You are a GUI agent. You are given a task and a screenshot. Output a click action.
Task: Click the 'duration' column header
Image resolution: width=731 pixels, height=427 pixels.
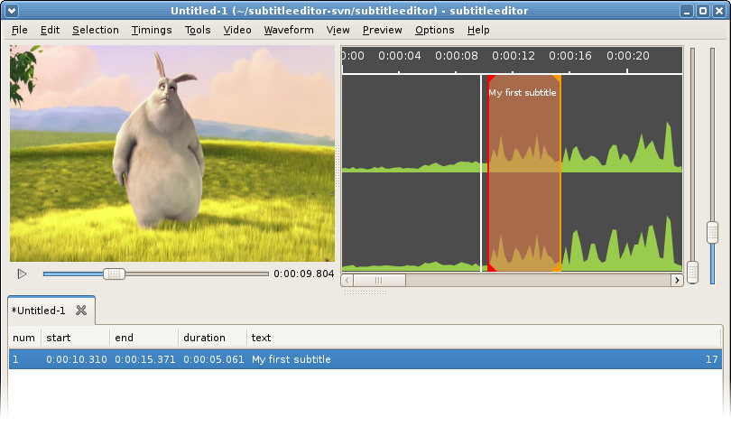coord(212,338)
